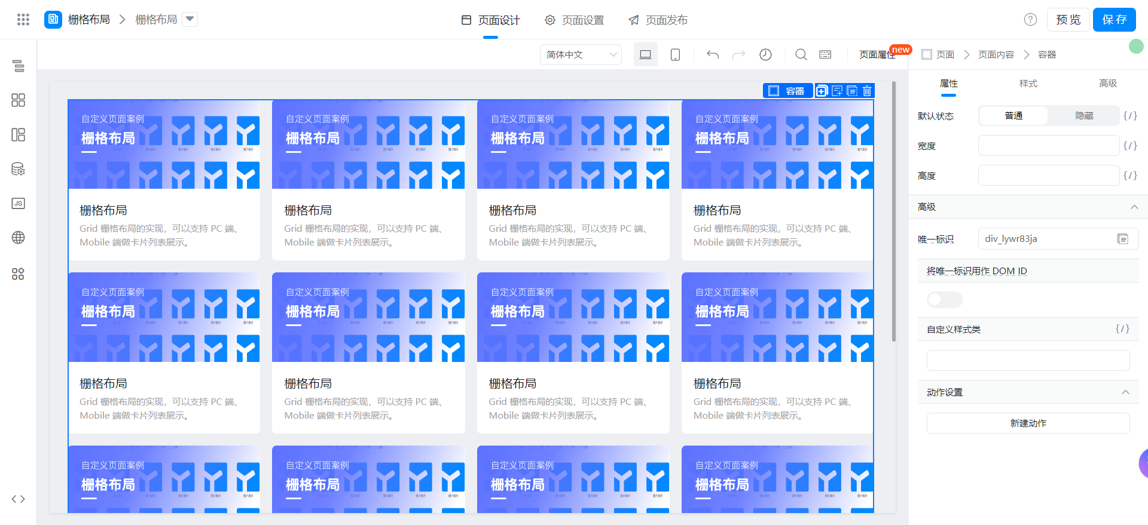The image size is (1148, 525).
Task: Select the 高级 advanced tab
Action: (x=1108, y=84)
